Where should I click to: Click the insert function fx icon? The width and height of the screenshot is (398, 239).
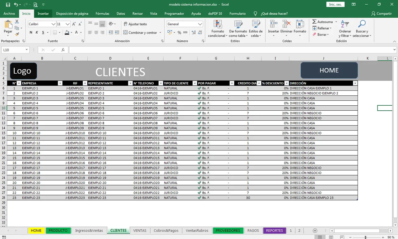click(x=63, y=50)
